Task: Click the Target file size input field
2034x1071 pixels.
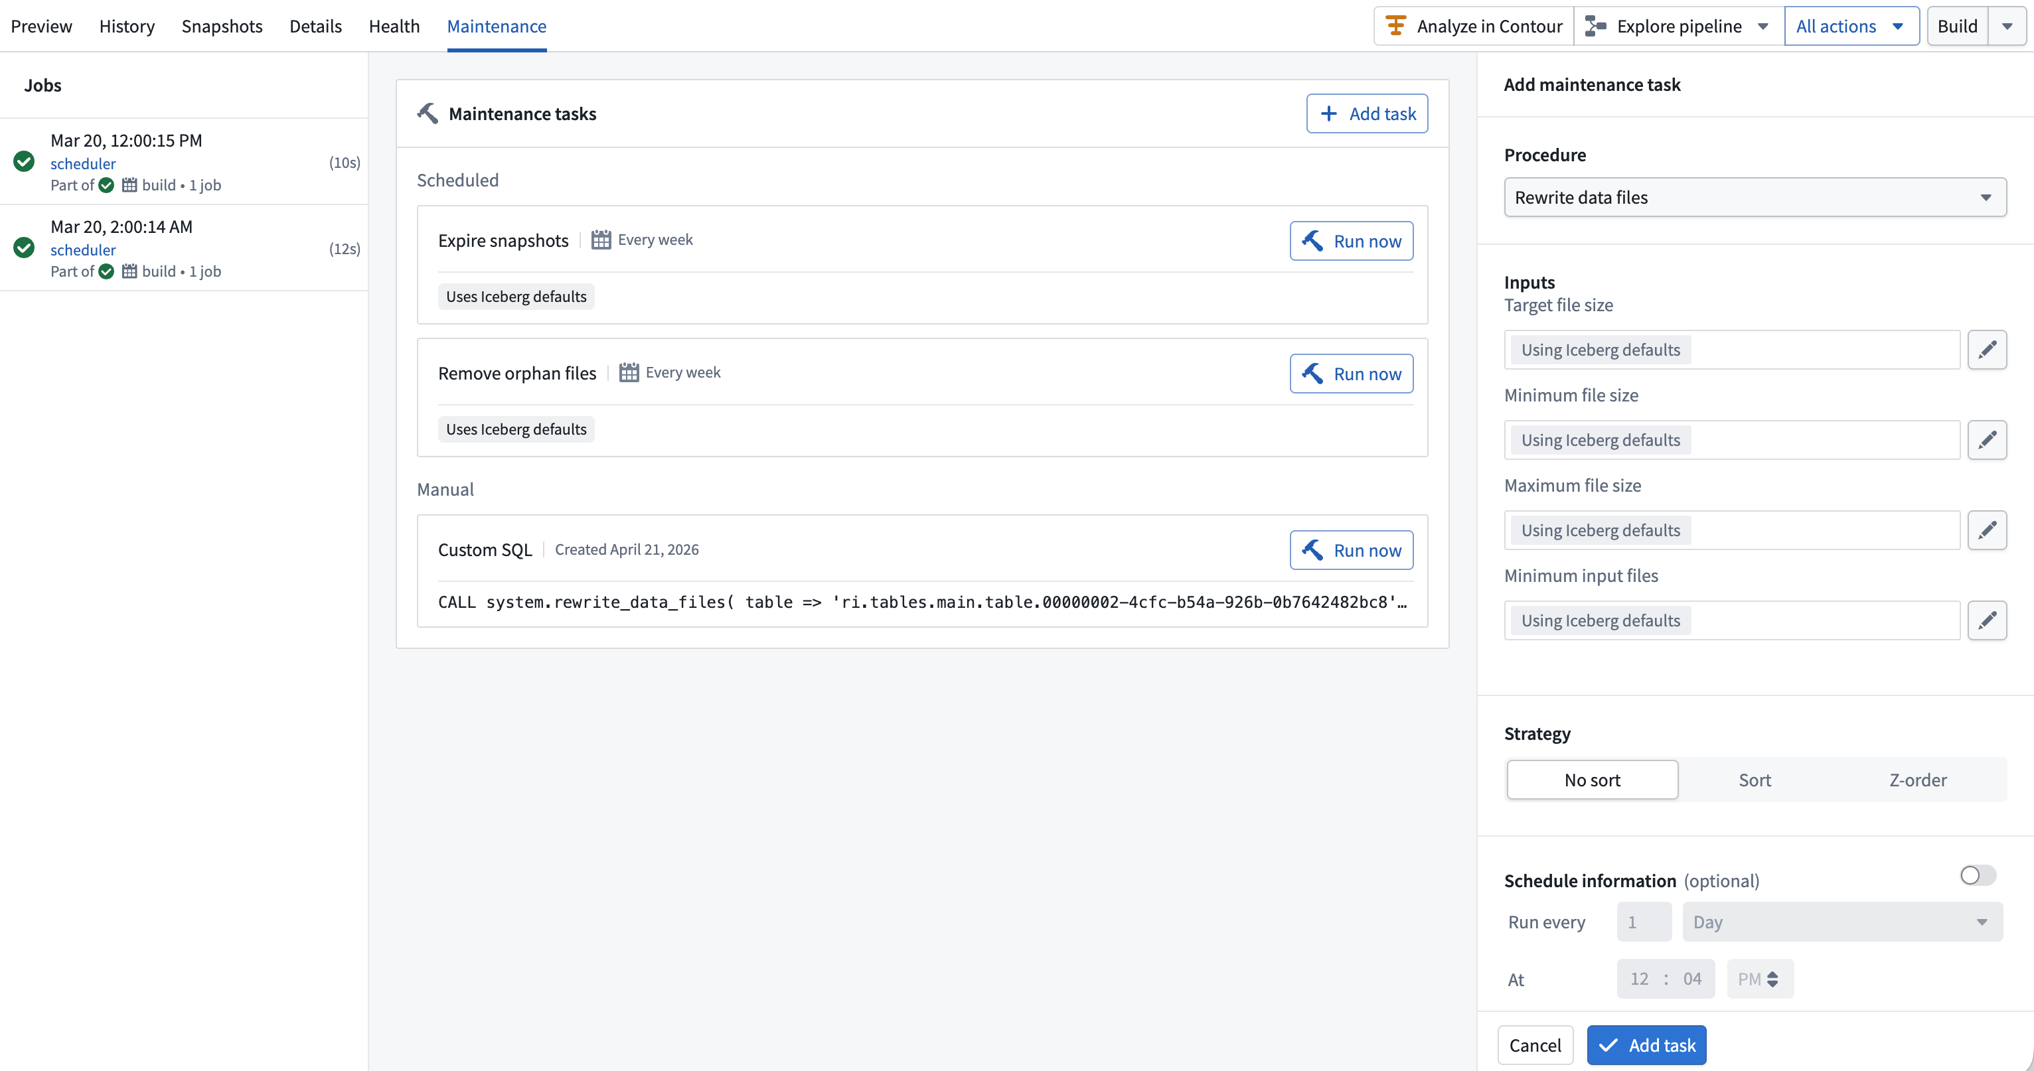Action: pyautogui.click(x=1731, y=350)
